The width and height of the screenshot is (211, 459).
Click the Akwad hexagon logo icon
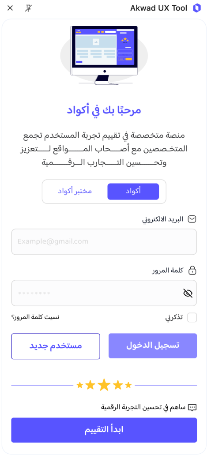click(197, 8)
